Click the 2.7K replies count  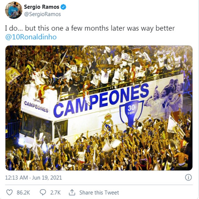[55, 193]
